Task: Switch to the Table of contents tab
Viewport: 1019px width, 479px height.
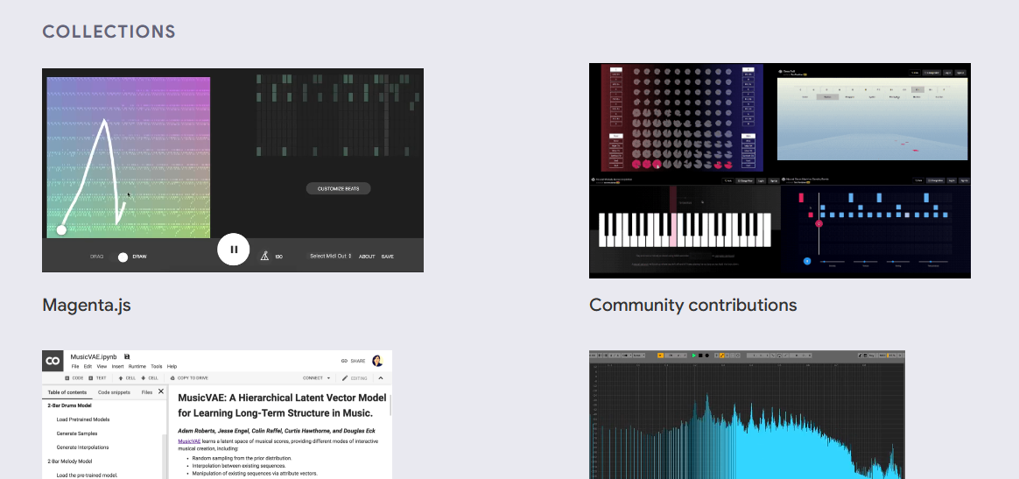Action: [67, 392]
